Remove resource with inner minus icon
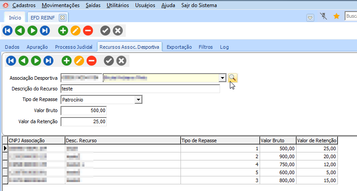The image size is (357, 191). click(92, 61)
